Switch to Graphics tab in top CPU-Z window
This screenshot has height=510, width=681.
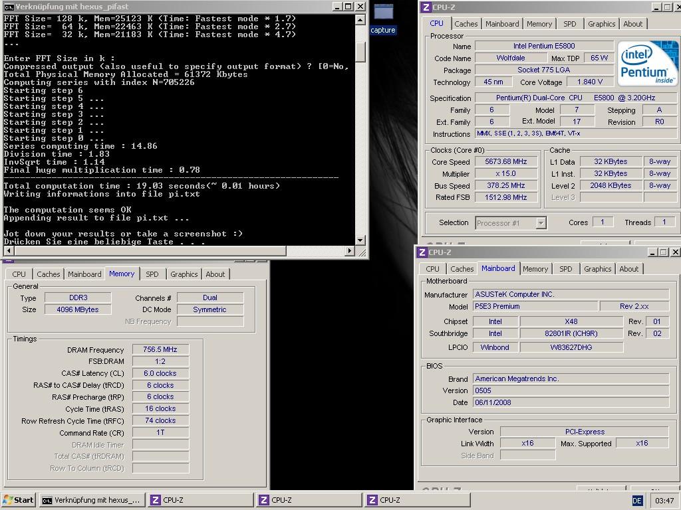601,24
